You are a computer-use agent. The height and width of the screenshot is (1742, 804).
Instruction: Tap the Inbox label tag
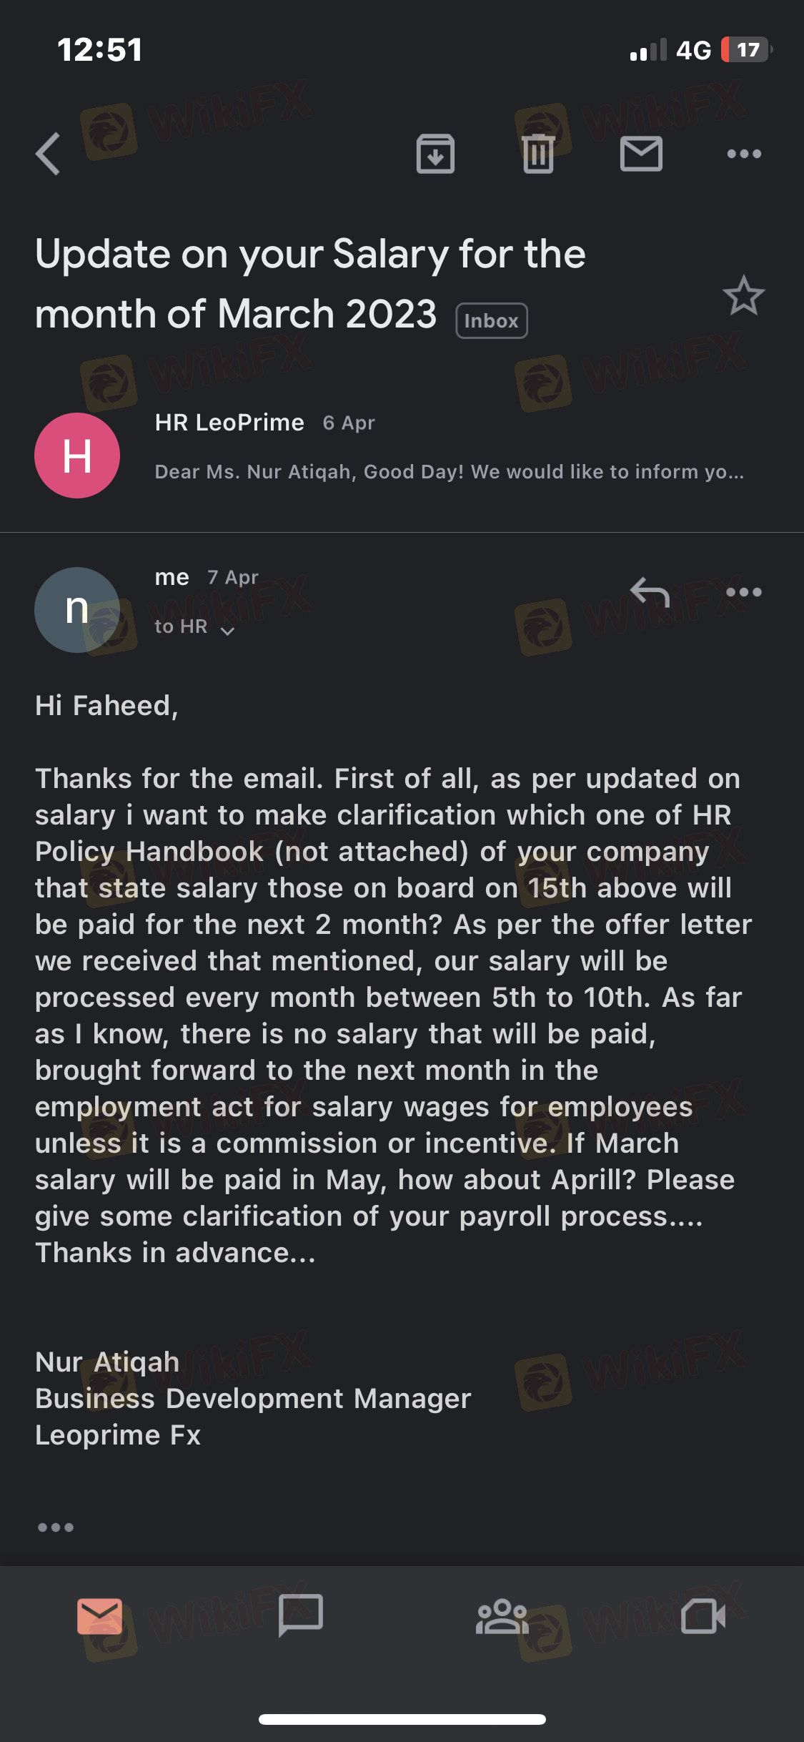[492, 320]
